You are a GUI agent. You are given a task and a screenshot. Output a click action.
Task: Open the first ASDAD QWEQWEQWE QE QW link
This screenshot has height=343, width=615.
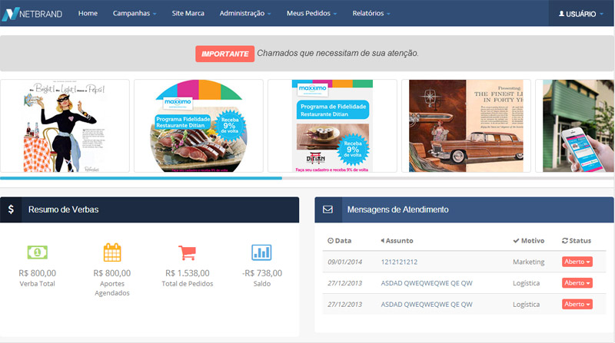click(x=427, y=283)
